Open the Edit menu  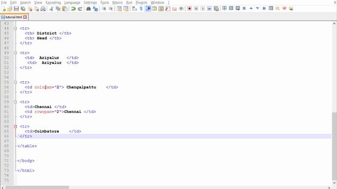[x=13, y=3]
